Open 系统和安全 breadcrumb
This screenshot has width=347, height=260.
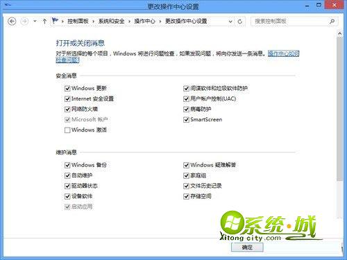click(x=111, y=21)
